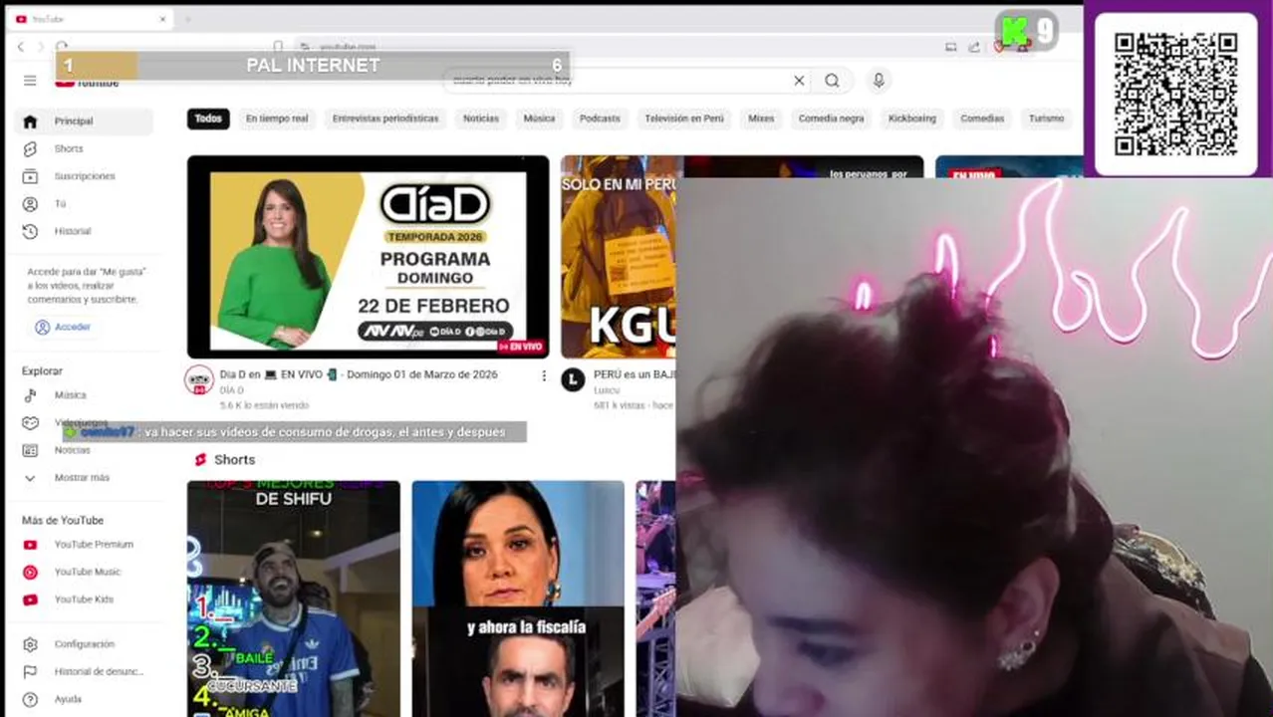
Task: Select the Todos filter chip
Action: (x=208, y=119)
